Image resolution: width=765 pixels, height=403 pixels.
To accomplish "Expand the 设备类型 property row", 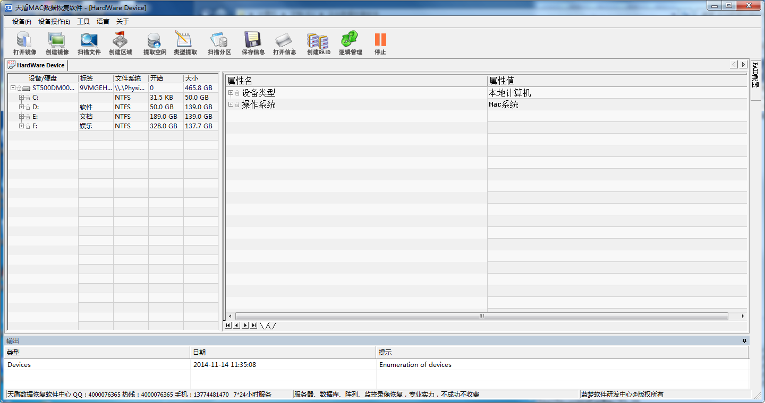I will point(231,93).
